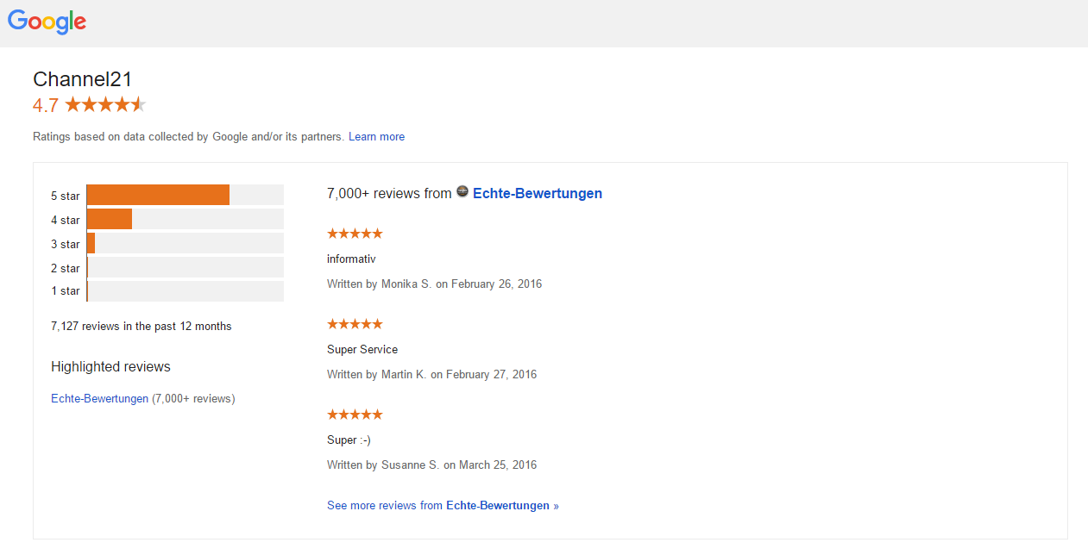The width and height of the screenshot is (1088, 555).
Task: Click '7,000+ reviews from' heading text
Action: 389,193
